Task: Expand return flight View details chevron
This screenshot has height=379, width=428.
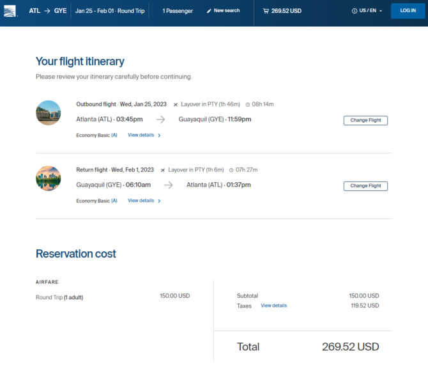Action: (159, 201)
